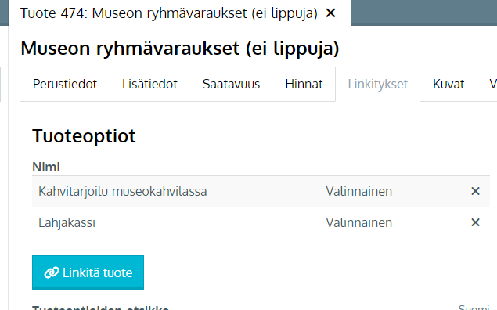Click the Linkitä tuote button label
Screen dimensions: 497x310
pos(97,272)
